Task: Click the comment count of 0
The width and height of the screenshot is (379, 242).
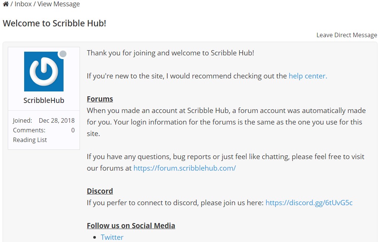Action: coord(73,130)
